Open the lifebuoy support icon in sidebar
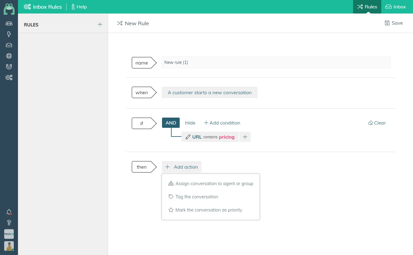Image resolution: width=413 pixels, height=255 pixels. [9, 56]
